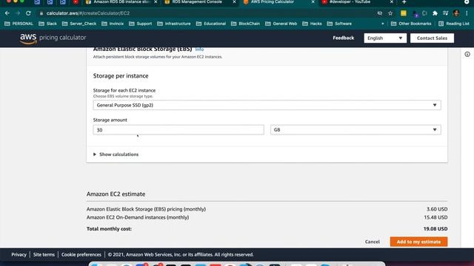The height and width of the screenshot is (266, 474).
Task: Open the info panel icon at right edge
Action: [x=467, y=55]
